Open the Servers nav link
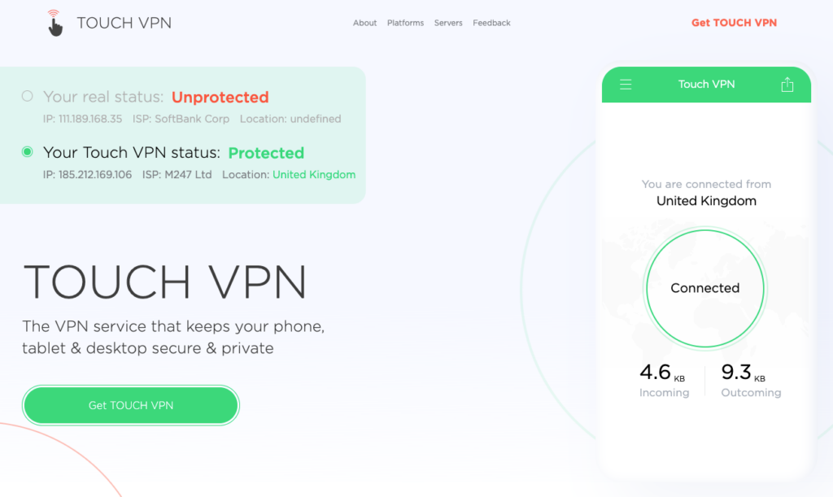The height and width of the screenshot is (497, 833). [448, 23]
